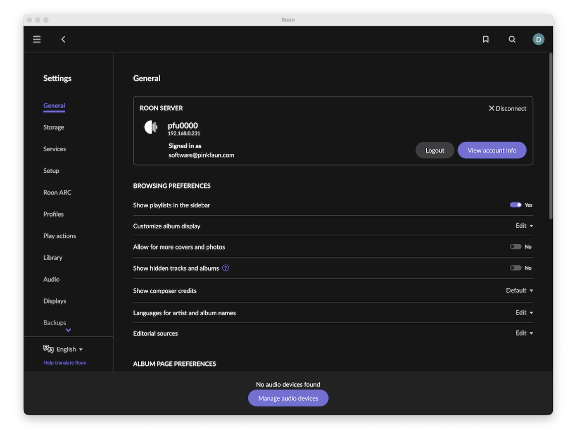Select the Library settings tab

tap(53, 257)
